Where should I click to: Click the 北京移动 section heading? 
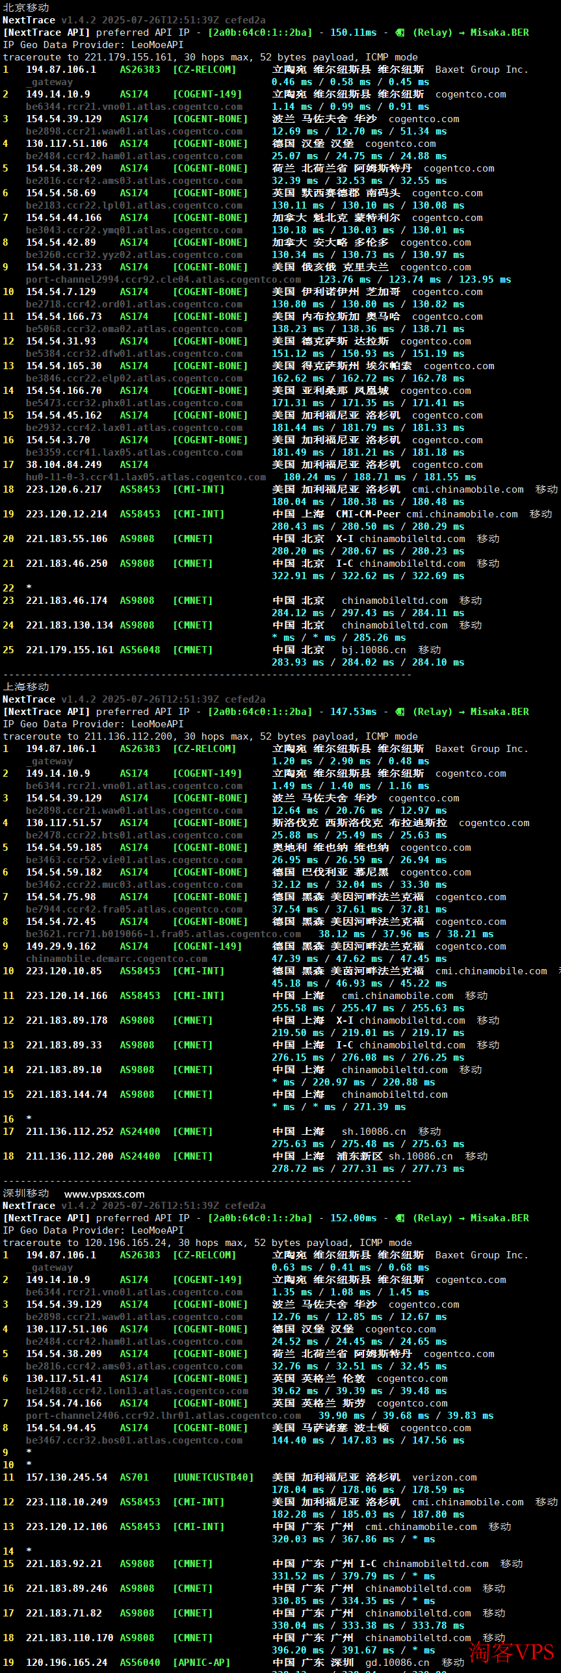tap(26, 7)
